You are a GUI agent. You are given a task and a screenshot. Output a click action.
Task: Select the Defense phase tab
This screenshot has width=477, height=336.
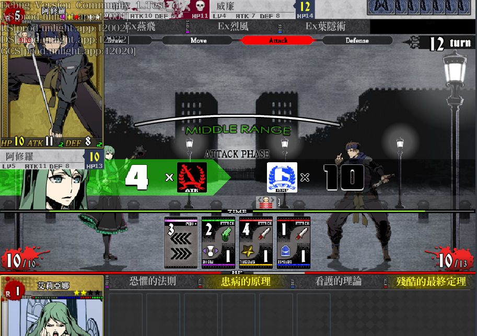click(357, 40)
